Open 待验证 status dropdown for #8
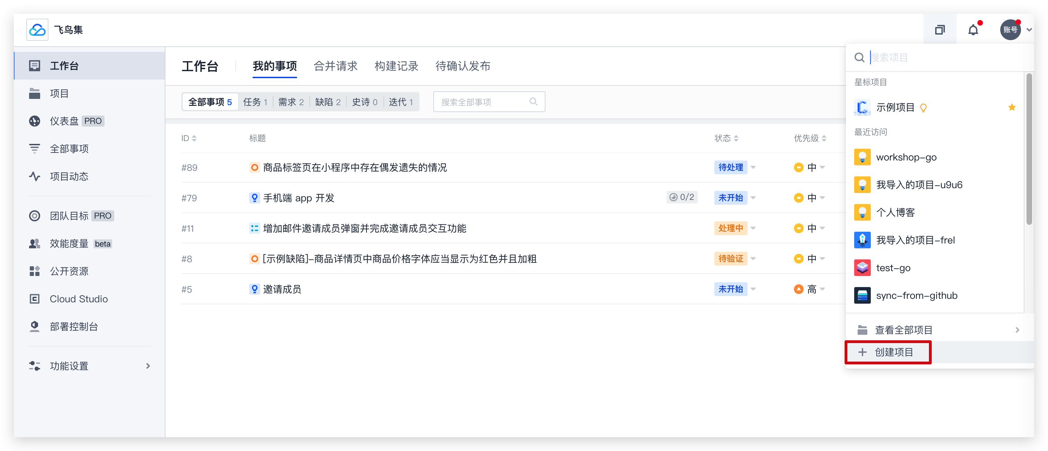Image resolution: width=1048 pixels, height=451 pixels. coord(735,259)
